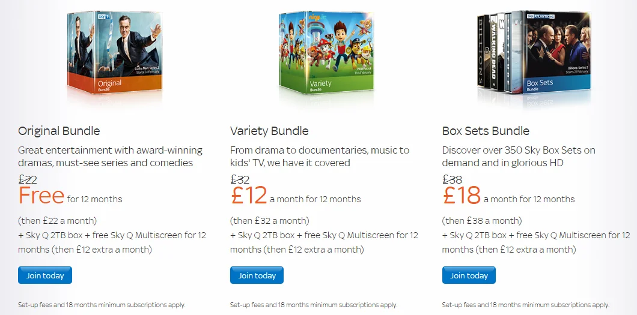Click the orange £18 price

[462, 196]
